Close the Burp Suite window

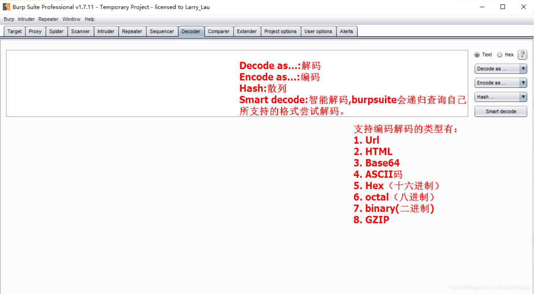(x=524, y=7)
